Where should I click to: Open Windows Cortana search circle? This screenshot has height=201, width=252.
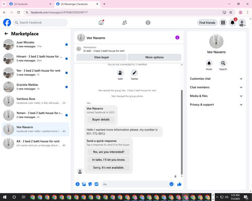click(x=14, y=197)
